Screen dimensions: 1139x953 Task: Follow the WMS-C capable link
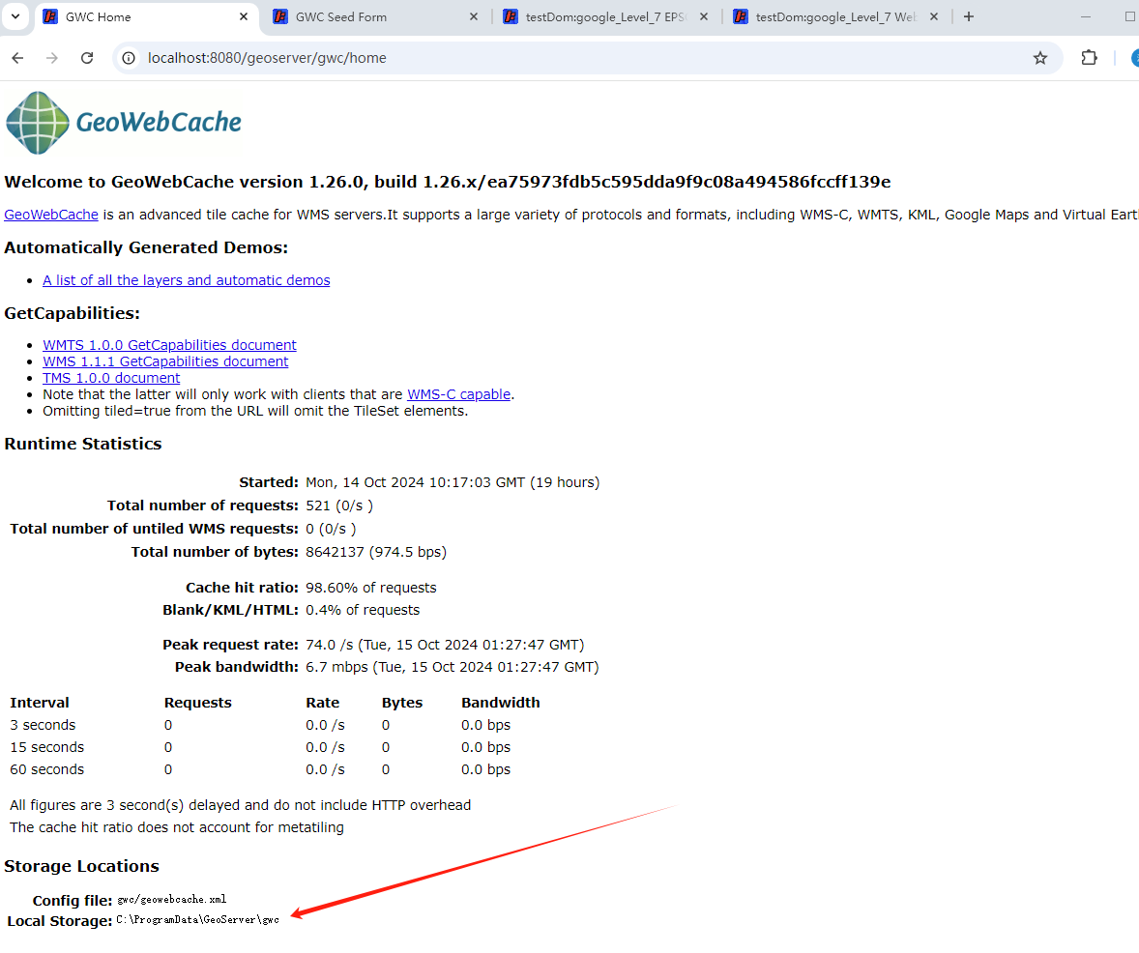(459, 394)
